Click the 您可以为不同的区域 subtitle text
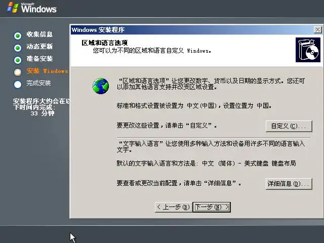324x243 pixels. [x=152, y=51]
